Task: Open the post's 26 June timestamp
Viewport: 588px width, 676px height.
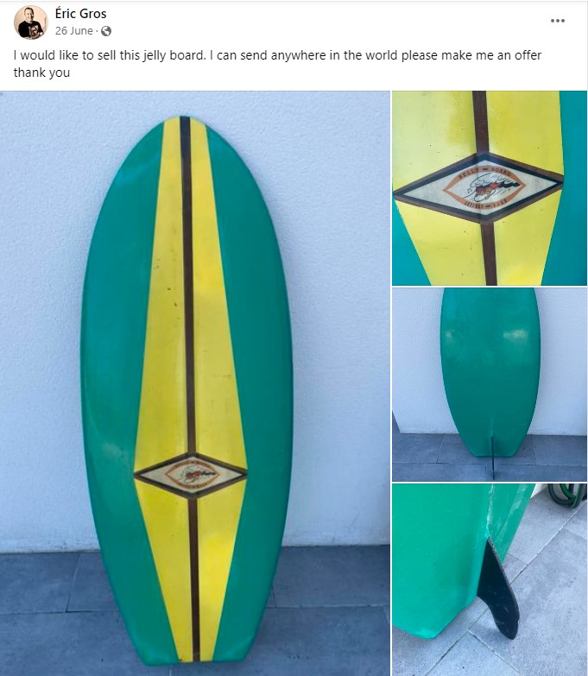Action: click(x=74, y=31)
